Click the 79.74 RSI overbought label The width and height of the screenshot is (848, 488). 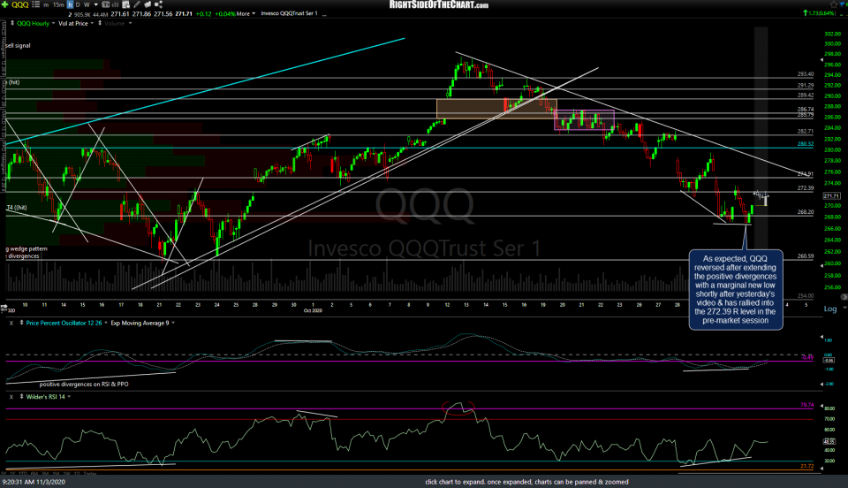[806, 405]
